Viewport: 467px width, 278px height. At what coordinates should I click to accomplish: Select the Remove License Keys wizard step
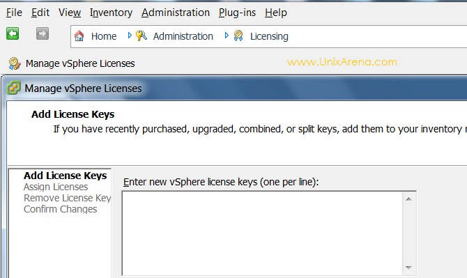[68, 198]
